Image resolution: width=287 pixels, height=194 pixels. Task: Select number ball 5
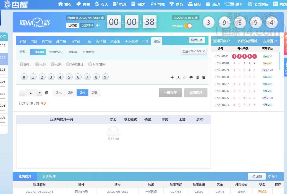click(69, 77)
